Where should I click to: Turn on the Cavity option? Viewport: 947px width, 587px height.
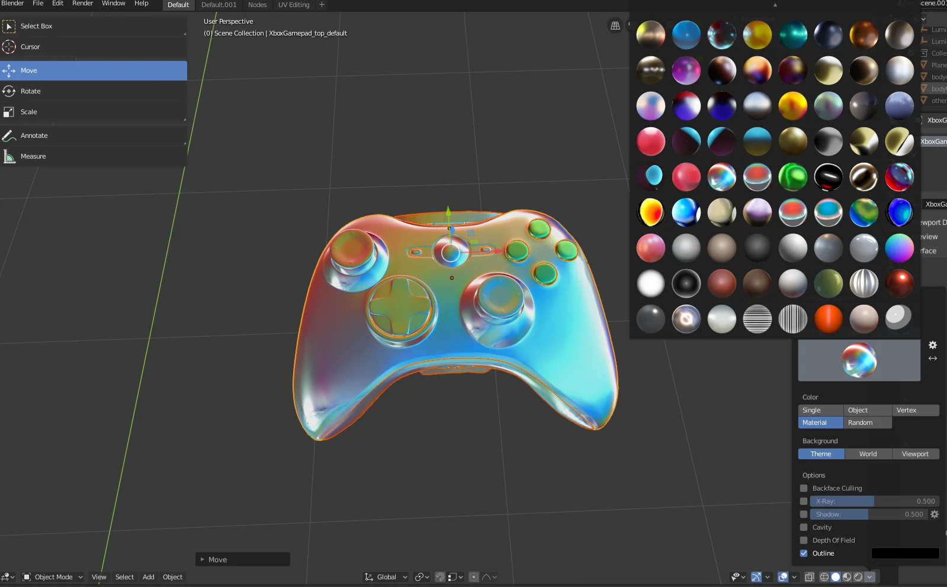tap(804, 527)
